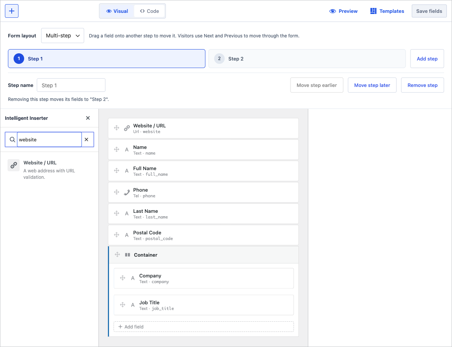Click the Preview eye icon
The height and width of the screenshot is (347, 452).
332,11
